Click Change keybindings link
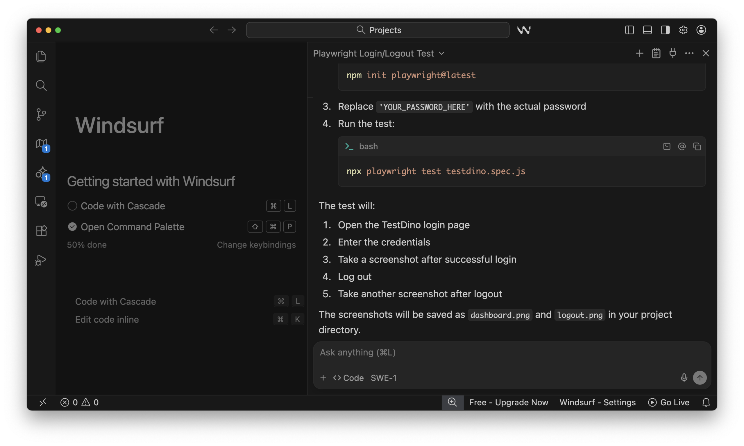The height and width of the screenshot is (446, 744). (256, 245)
